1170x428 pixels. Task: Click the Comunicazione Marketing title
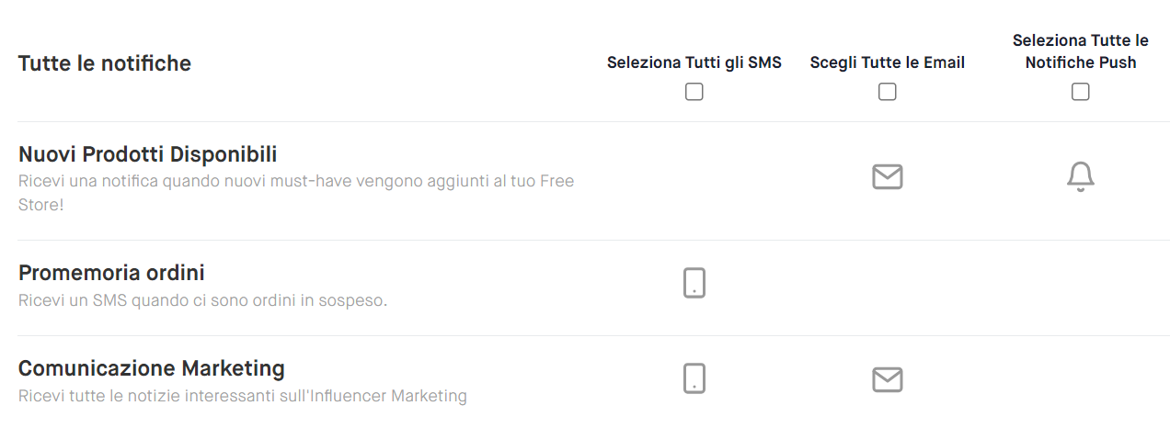coord(152,368)
